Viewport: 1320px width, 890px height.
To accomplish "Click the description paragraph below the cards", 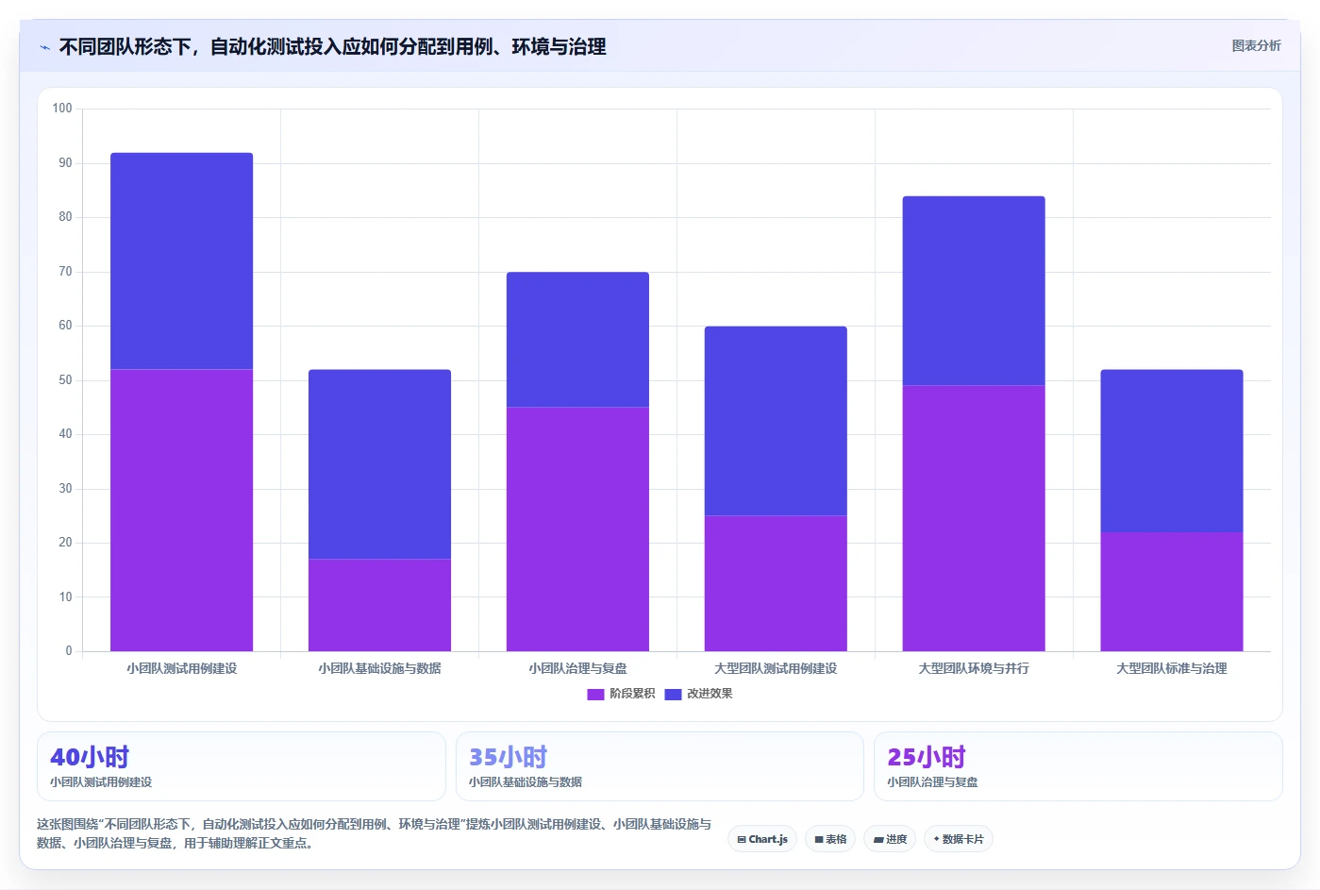I will coord(374,833).
